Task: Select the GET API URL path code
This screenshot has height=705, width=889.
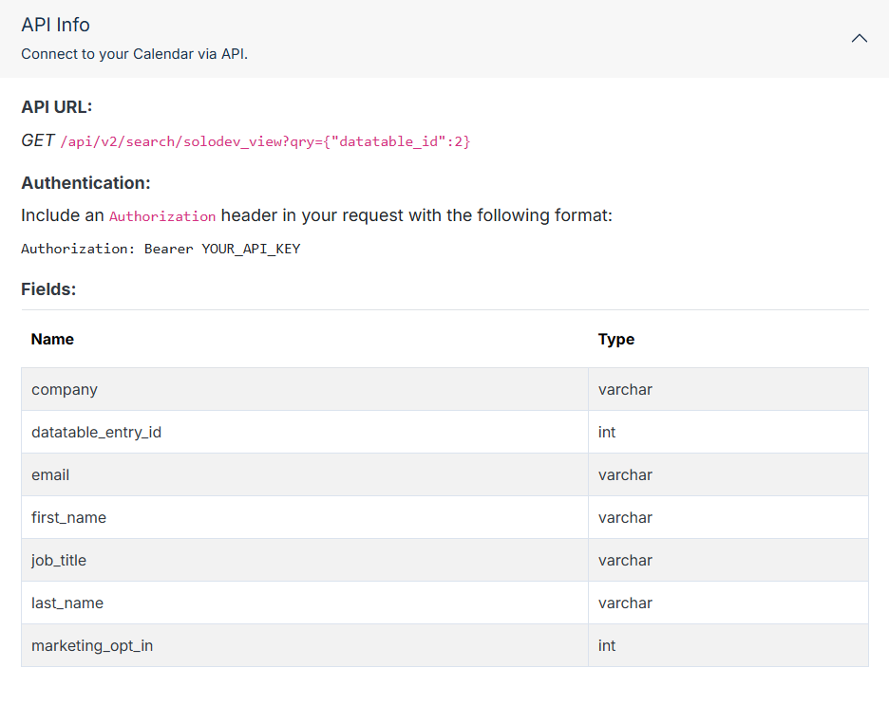Action: pyautogui.click(x=265, y=141)
